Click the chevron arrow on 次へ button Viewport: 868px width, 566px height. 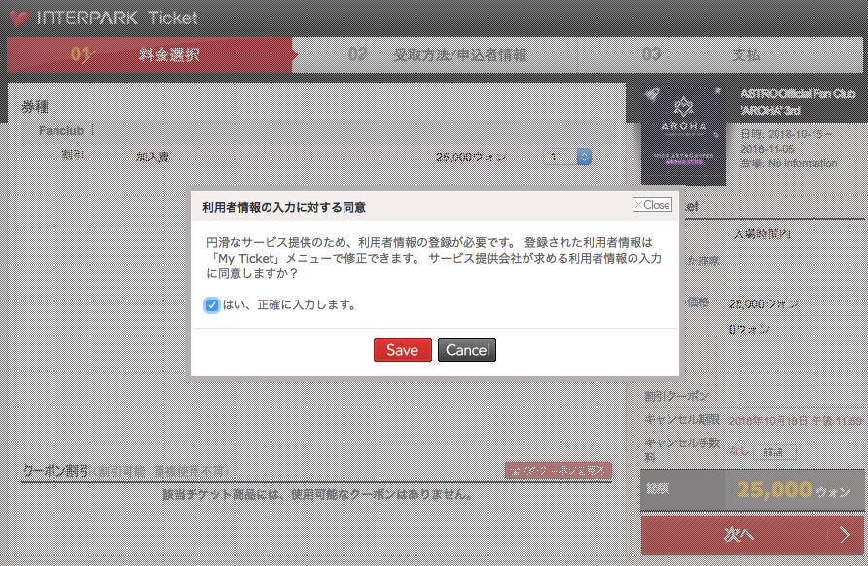[x=845, y=535]
